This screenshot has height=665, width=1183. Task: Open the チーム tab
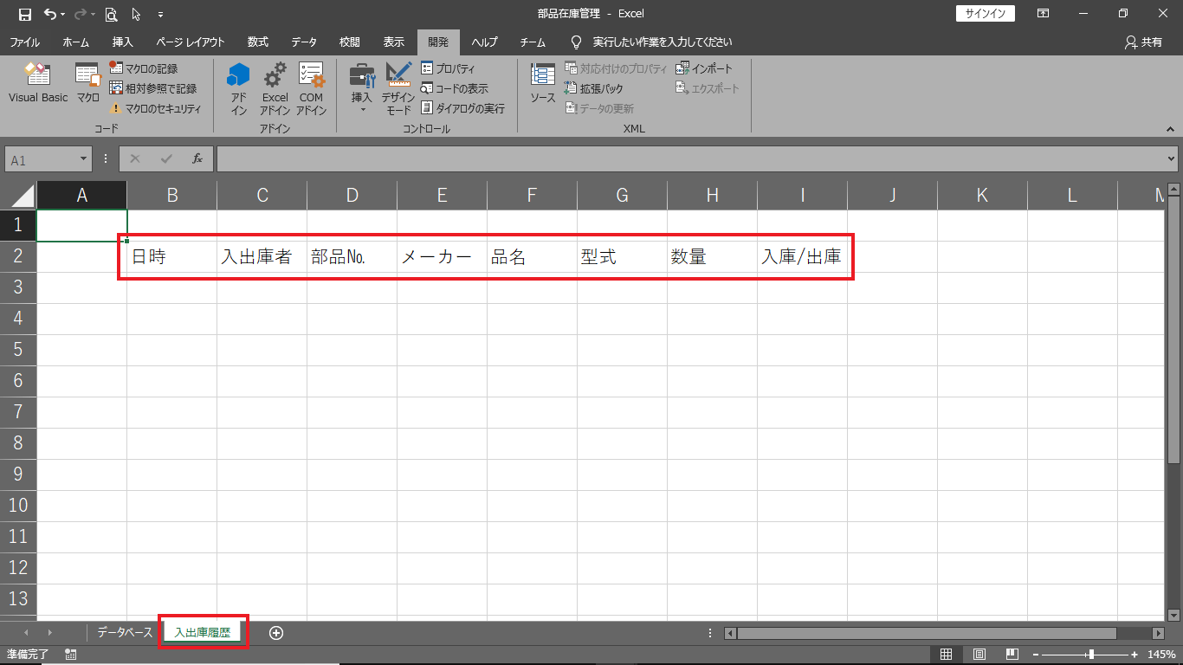click(x=533, y=42)
